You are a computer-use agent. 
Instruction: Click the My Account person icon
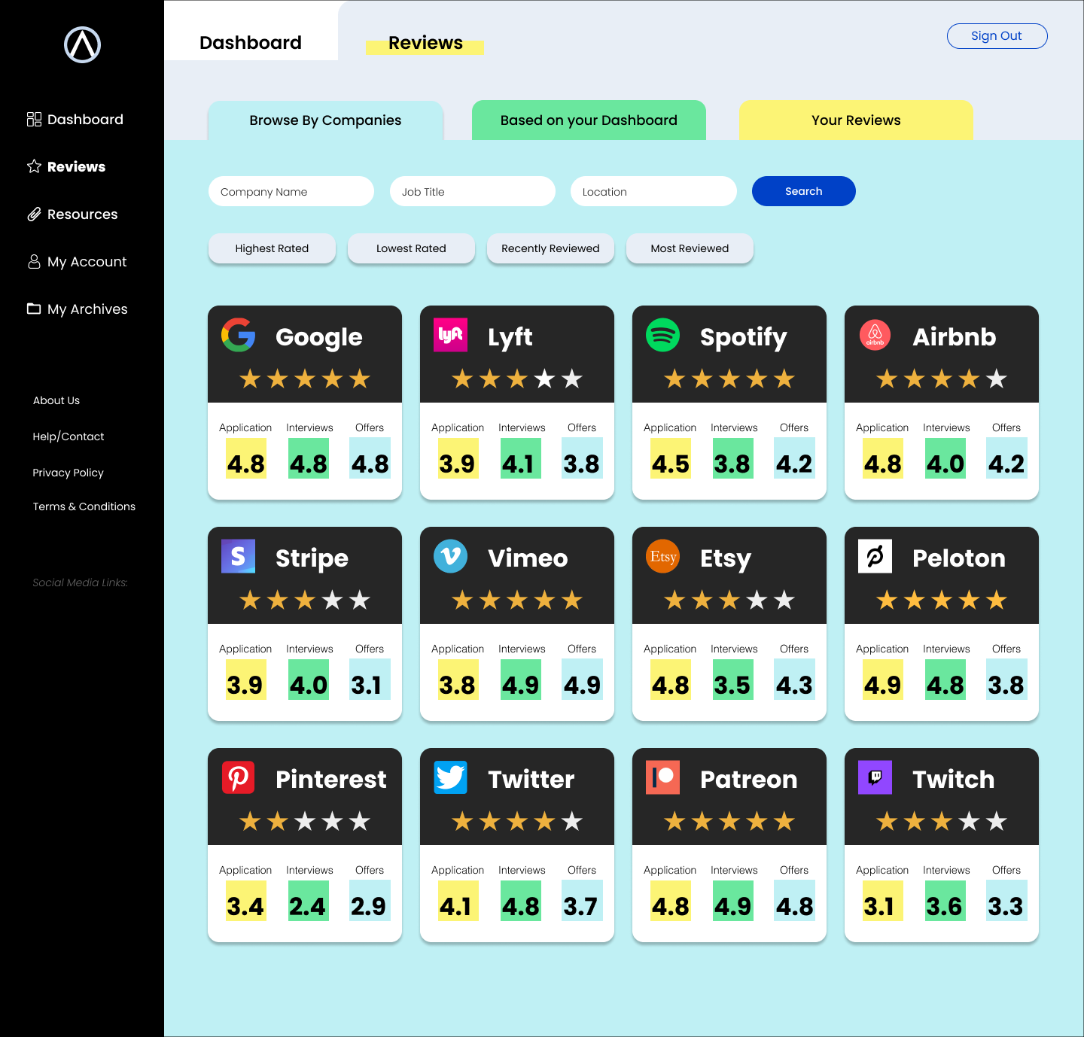(x=34, y=261)
